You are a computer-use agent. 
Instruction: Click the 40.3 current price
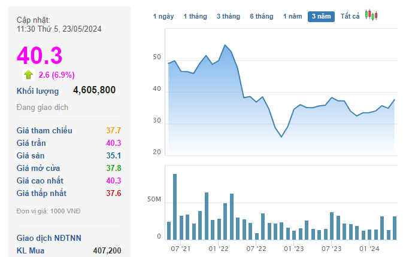[x=40, y=55]
